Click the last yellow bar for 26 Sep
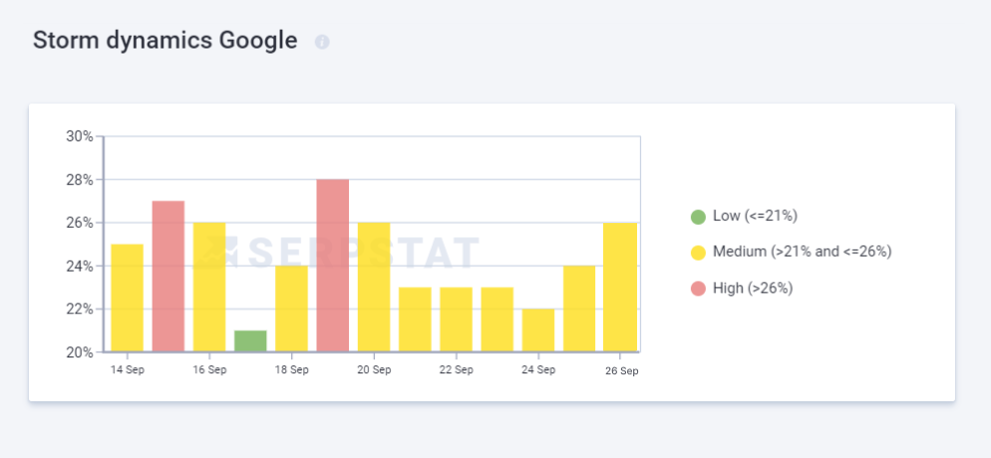This screenshot has height=458, width=991. pos(620,287)
